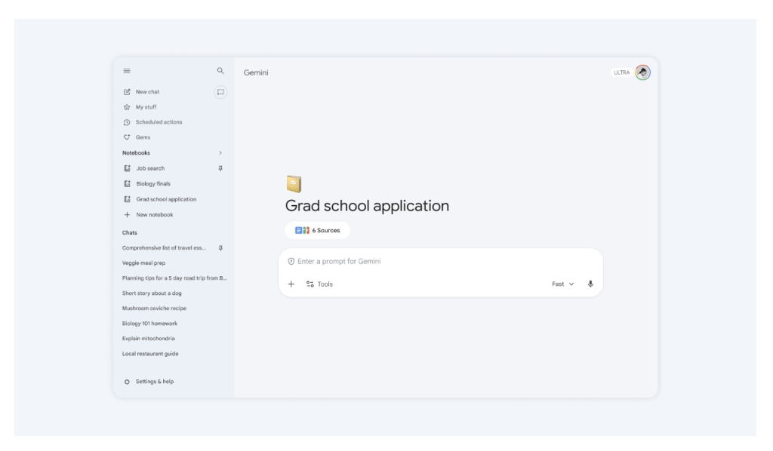Screen dimensions: 773x451
Task: Select Scheduled actions in the sidebar
Action: pyautogui.click(x=159, y=122)
